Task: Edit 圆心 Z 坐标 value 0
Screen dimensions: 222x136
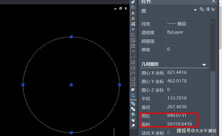Action: tap(187, 90)
